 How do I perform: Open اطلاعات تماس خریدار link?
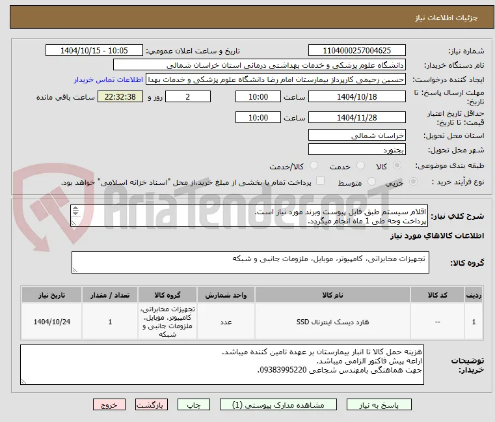[x=109, y=79]
